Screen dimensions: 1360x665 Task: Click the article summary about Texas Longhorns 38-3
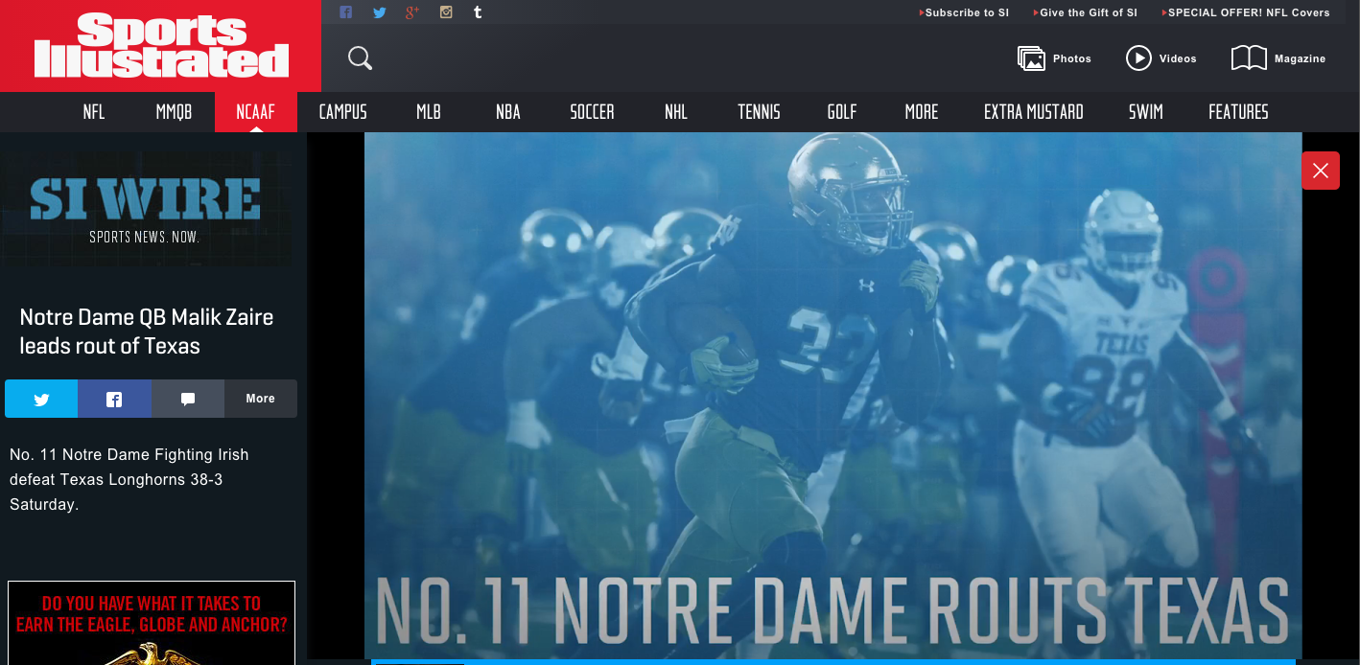[x=129, y=479]
